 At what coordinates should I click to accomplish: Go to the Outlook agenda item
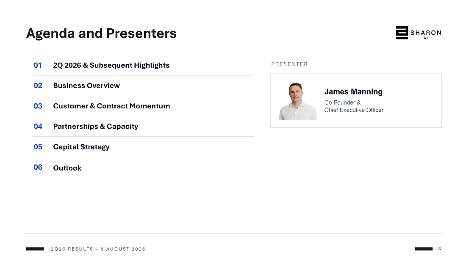tap(67, 168)
